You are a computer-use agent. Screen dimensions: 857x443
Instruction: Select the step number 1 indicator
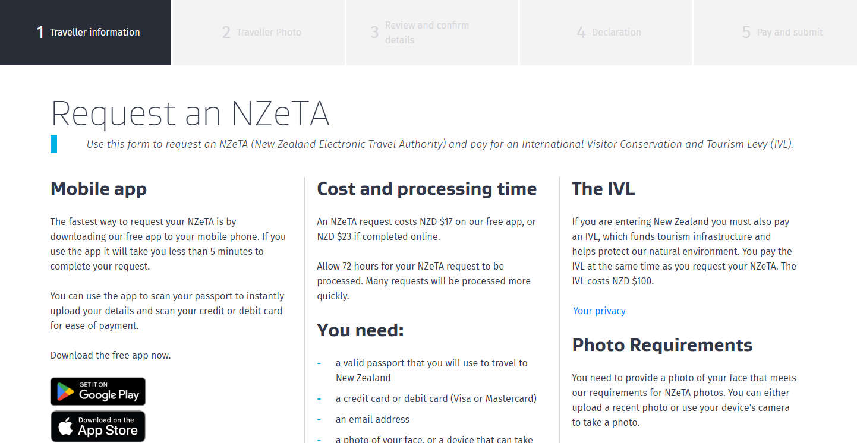point(40,32)
